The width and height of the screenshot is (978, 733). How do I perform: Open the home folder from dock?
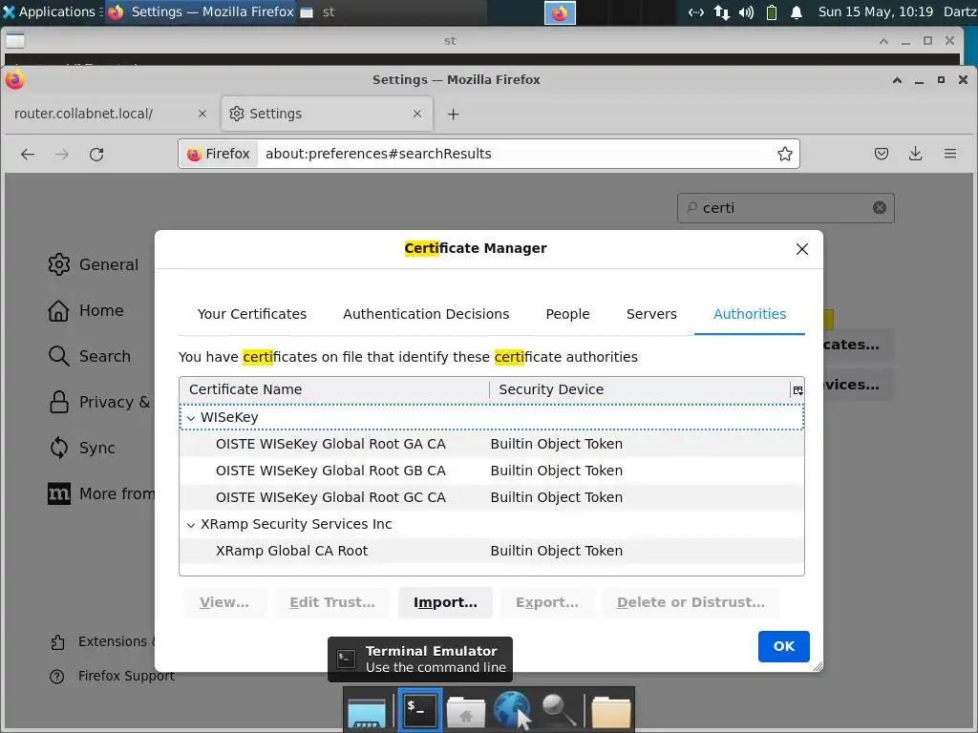point(465,712)
